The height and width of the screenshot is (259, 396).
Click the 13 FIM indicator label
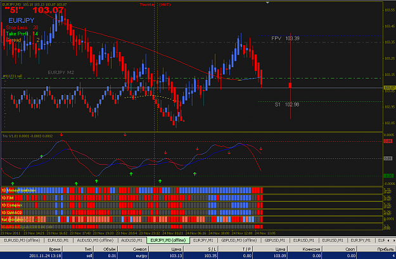8,198
